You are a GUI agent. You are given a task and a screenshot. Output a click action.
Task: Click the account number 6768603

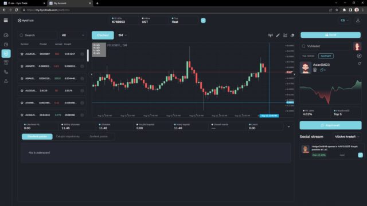tap(119, 22)
